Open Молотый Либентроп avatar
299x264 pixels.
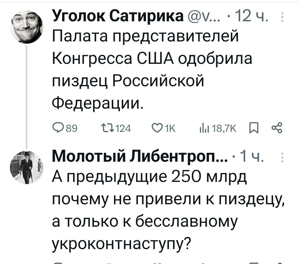coord(26,168)
